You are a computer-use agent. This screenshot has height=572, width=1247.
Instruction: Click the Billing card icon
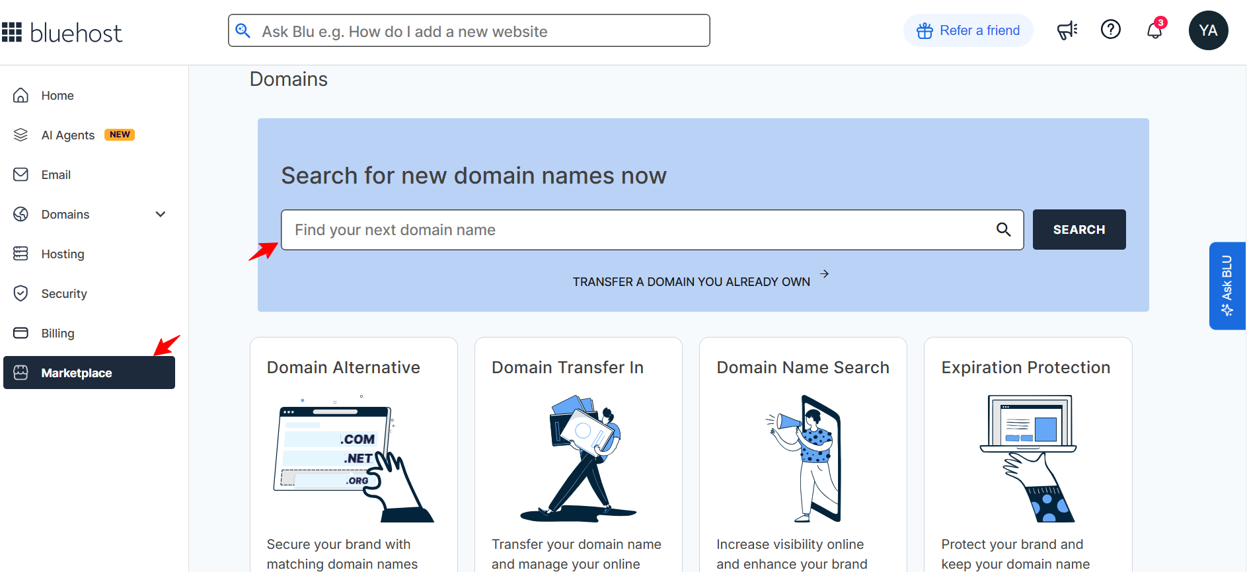(21, 333)
